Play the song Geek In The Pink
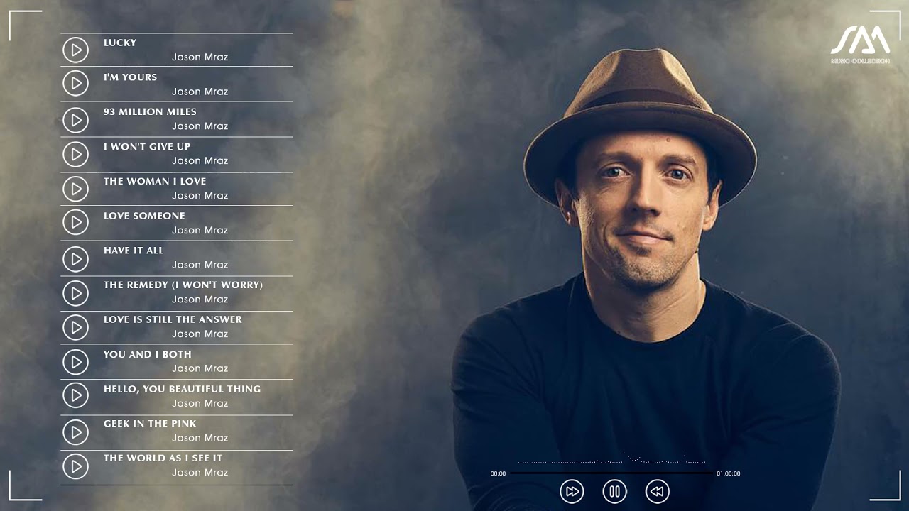 [x=75, y=432]
